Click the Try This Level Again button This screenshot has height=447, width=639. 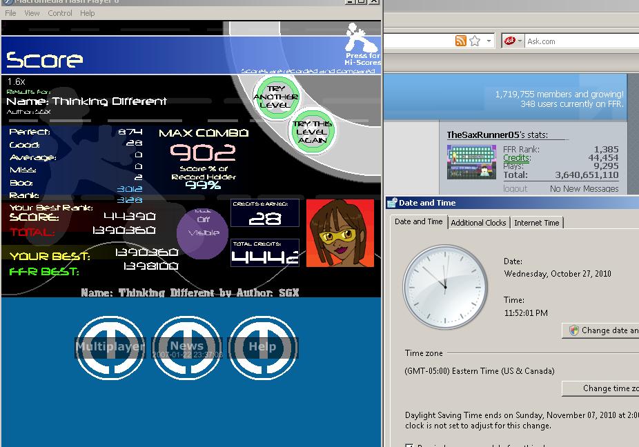pos(312,132)
